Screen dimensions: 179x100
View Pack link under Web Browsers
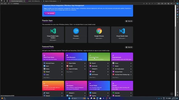[70, 72]
